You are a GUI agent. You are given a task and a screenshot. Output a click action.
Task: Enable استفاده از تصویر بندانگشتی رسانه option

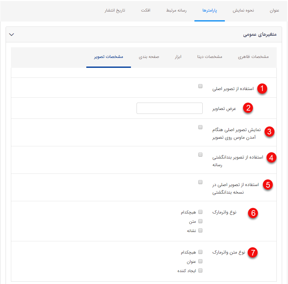(200, 154)
